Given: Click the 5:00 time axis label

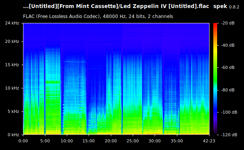Looking at the screenshot, I should click(45, 141).
